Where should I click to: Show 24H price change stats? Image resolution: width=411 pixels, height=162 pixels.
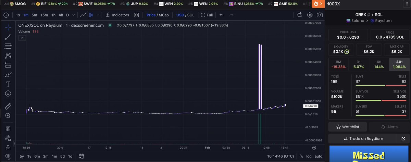pos(399,65)
